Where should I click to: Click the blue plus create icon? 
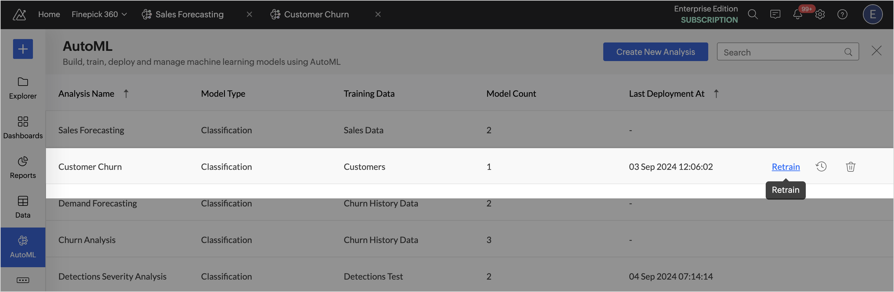23,49
